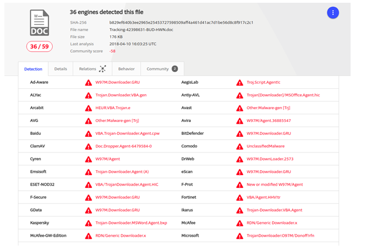Image resolution: width=365 pixels, height=250 pixels.
Task: Open the Community tab
Action: (x=158, y=69)
